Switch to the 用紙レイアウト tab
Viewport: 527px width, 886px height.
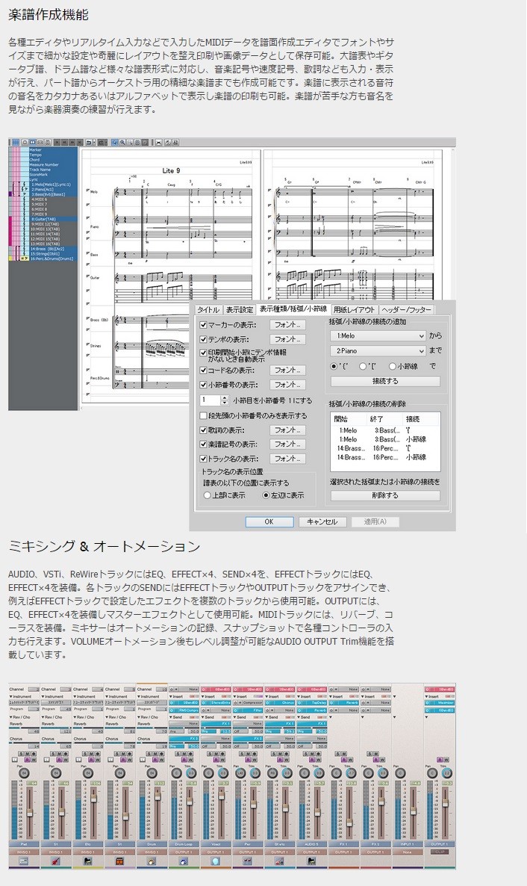pos(355,309)
